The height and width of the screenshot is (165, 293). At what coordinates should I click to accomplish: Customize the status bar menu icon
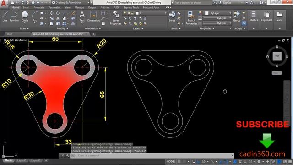point(290,161)
